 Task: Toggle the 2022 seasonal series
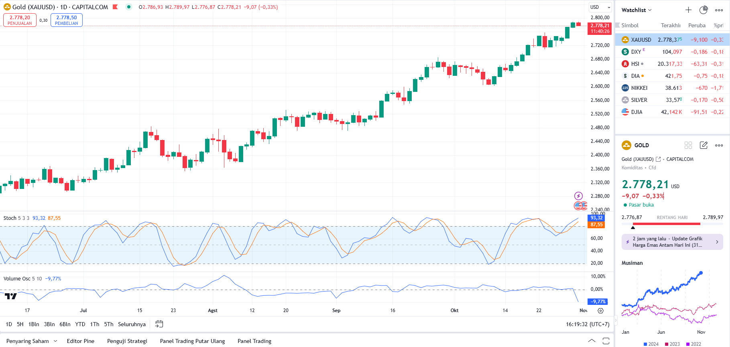point(693,344)
